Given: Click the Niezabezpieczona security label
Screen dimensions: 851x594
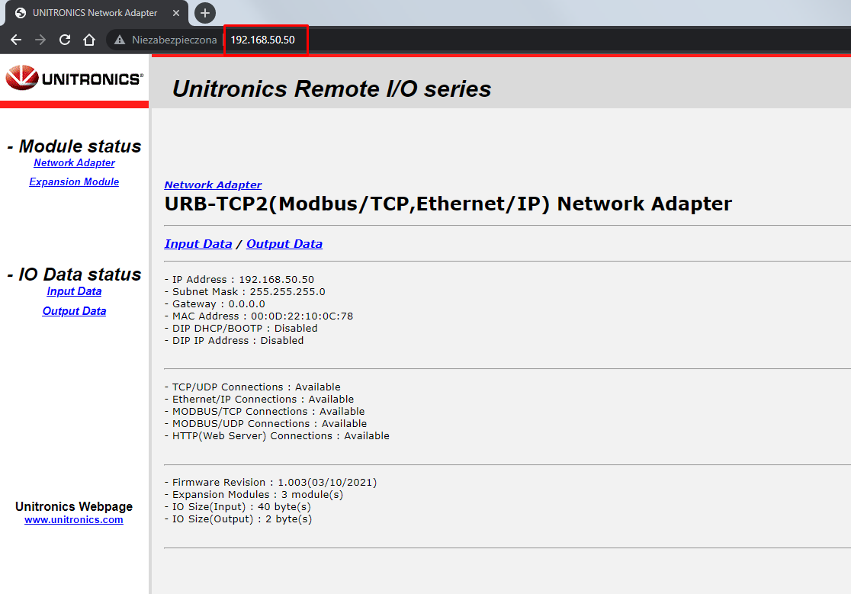Looking at the screenshot, I should pos(174,40).
